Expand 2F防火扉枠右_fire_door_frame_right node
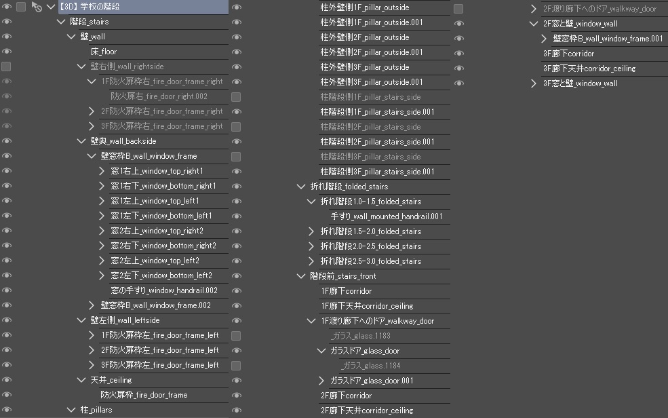 pyautogui.click(x=91, y=111)
